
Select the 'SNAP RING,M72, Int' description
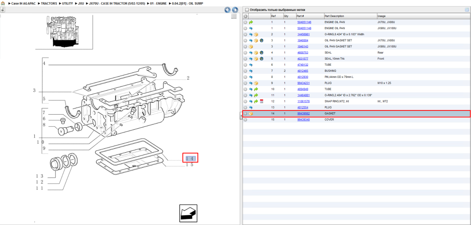coord(337,101)
